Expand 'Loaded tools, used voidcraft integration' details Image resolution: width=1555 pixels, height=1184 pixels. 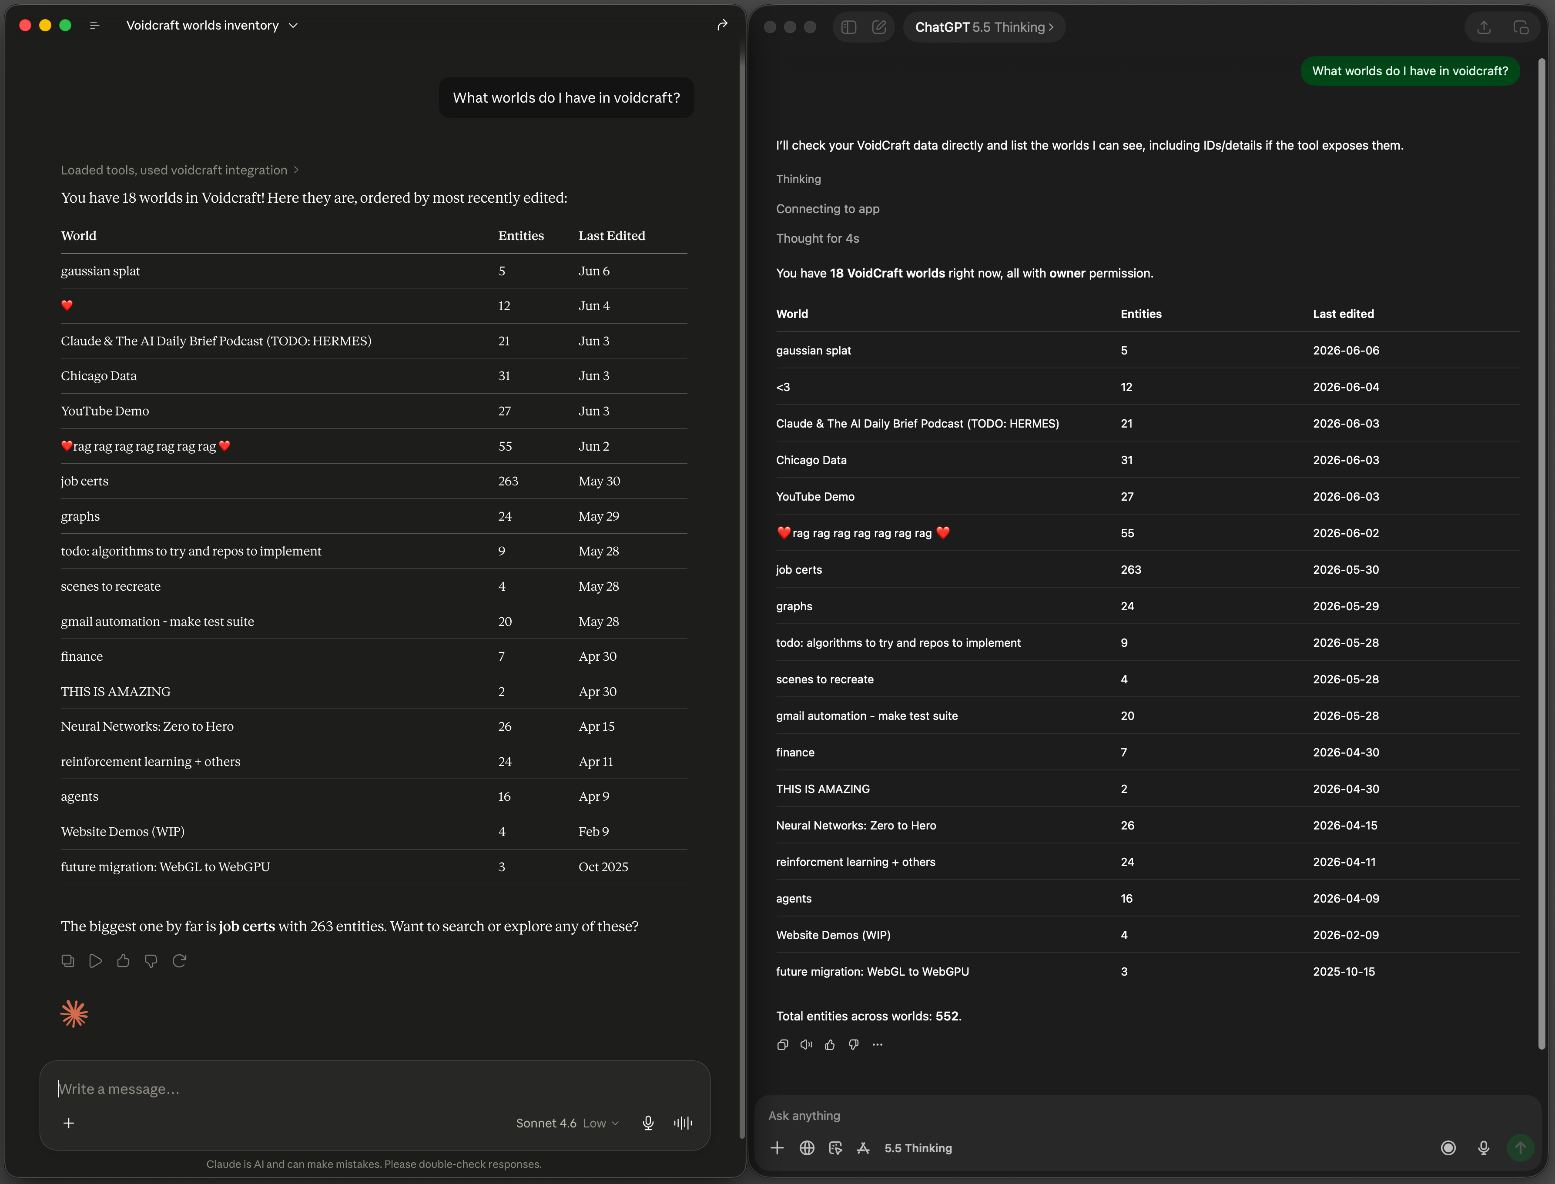[180, 170]
